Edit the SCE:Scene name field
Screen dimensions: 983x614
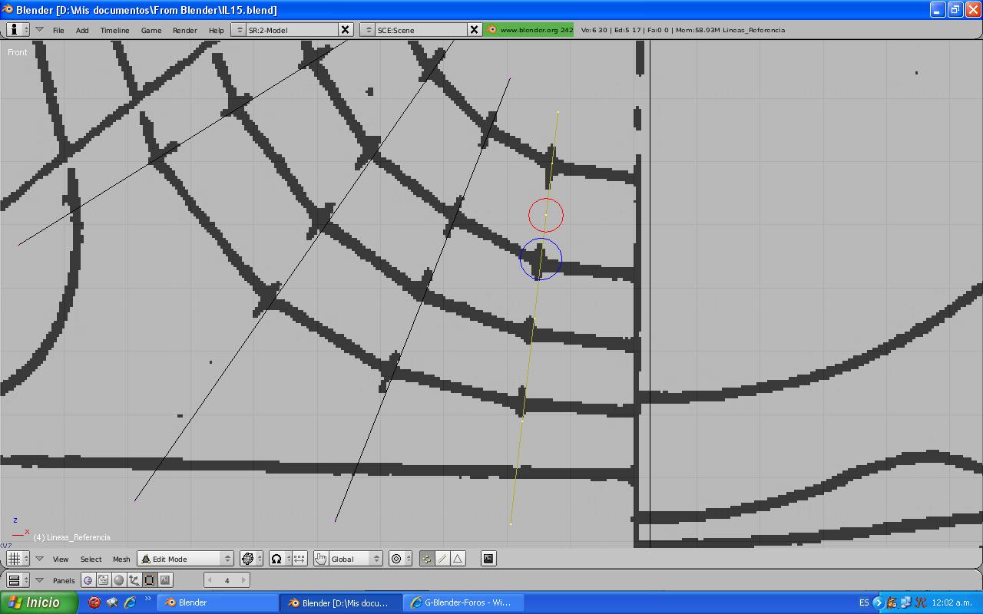pos(421,30)
